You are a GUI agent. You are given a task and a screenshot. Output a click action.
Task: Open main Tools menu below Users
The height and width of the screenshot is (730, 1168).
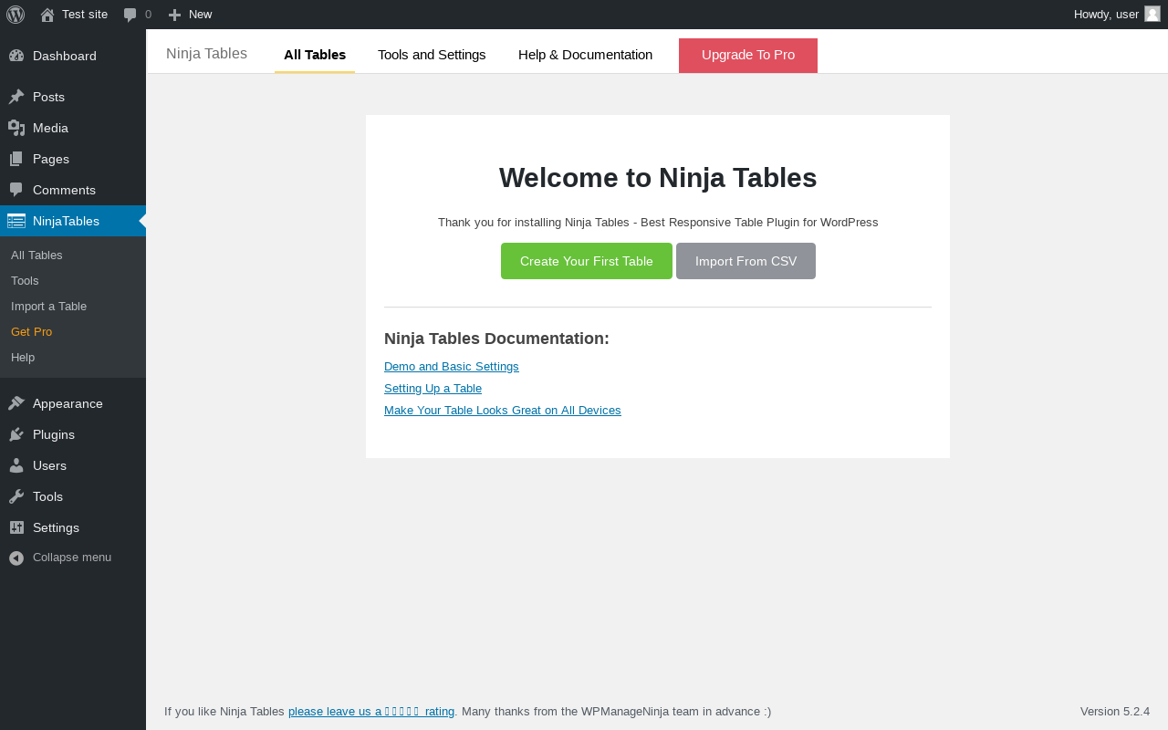(x=73, y=496)
